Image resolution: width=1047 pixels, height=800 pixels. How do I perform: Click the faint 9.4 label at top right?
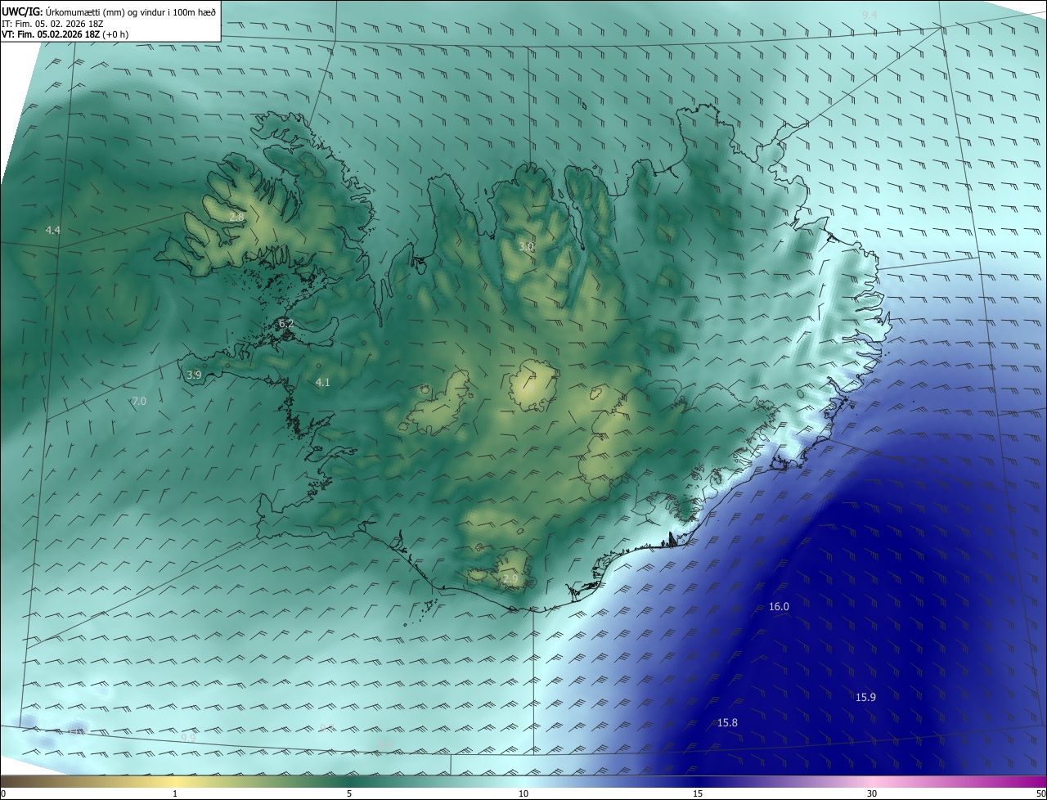coord(870,16)
